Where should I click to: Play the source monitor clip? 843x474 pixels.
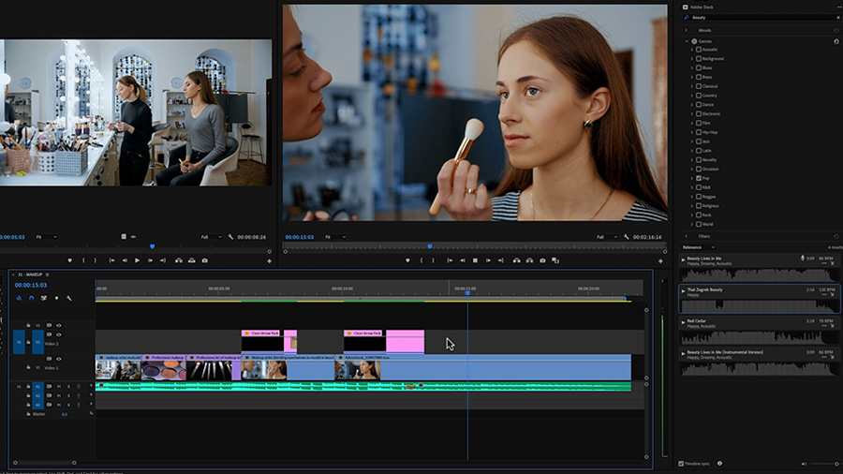click(x=137, y=260)
